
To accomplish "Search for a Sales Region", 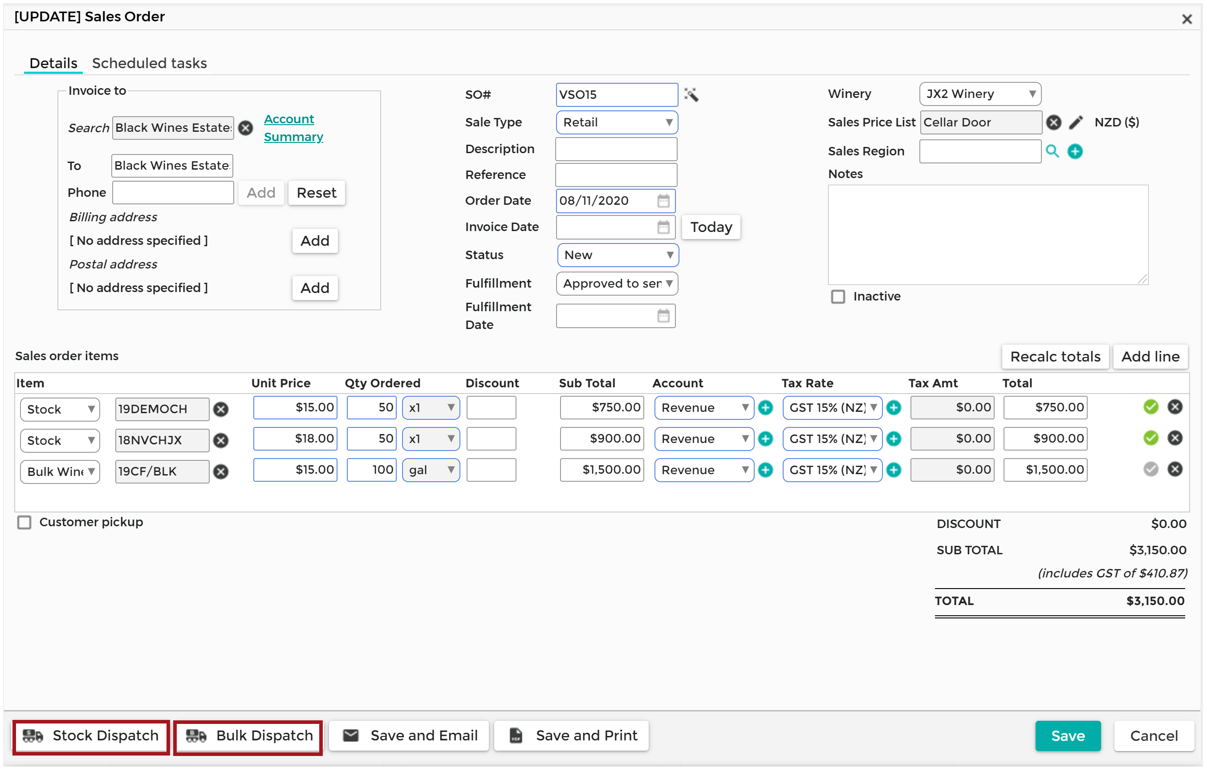I will tap(1052, 151).
